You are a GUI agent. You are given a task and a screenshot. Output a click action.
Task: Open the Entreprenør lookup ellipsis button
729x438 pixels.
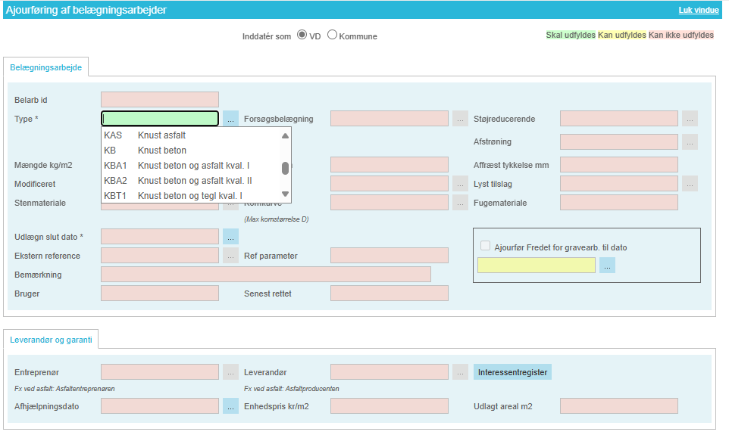pyautogui.click(x=230, y=372)
